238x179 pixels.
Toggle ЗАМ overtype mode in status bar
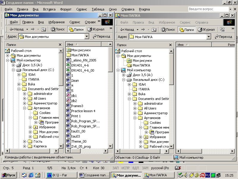145,168
